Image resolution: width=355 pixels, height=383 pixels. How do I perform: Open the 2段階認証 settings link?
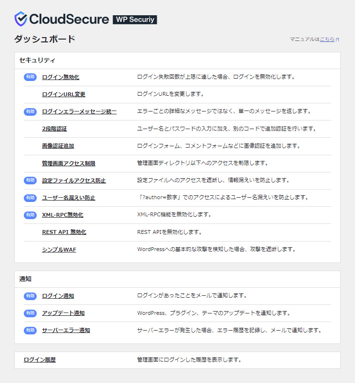54,129
